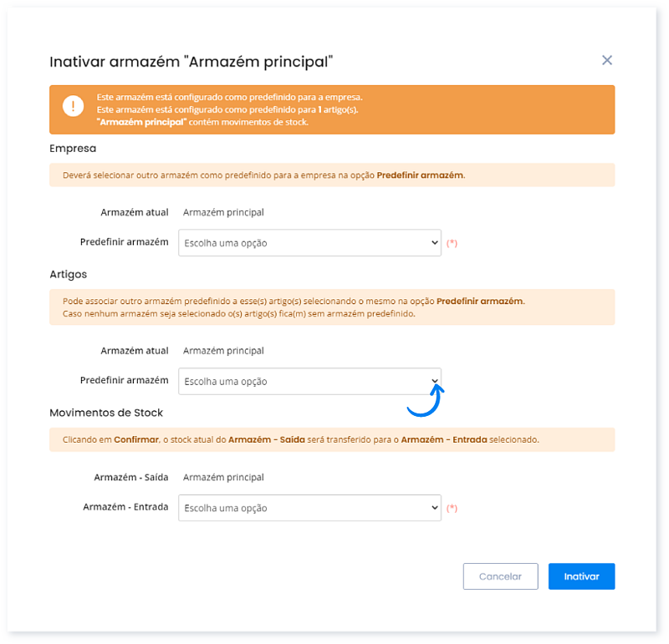Click the Clicando em Confirmar stock note
This screenshot has height=644, width=669.
coord(301,439)
